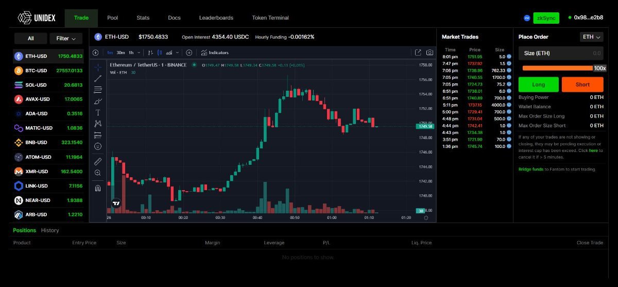Pick the text annotation tool
Screen dimensions: 618x287
pos(98,112)
